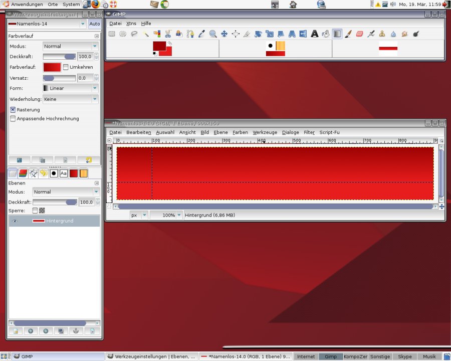Open the Farbverlauf panel tab menu arrow

[x=97, y=36]
